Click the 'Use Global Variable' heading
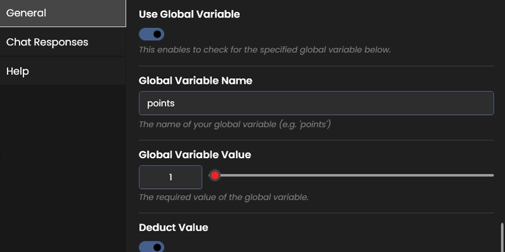 (x=189, y=14)
